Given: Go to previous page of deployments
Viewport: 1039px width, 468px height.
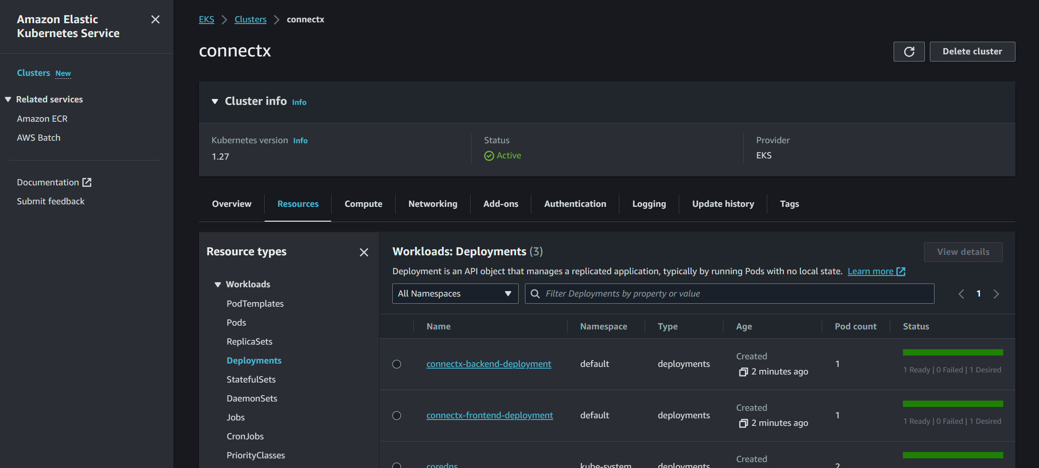Looking at the screenshot, I should 961,294.
